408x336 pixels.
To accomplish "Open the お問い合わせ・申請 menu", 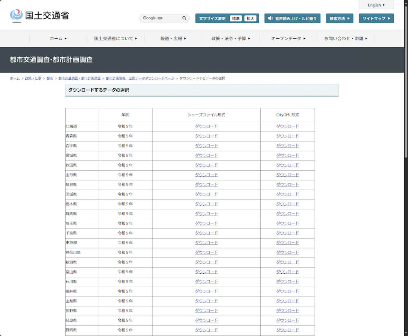I will [x=346, y=39].
